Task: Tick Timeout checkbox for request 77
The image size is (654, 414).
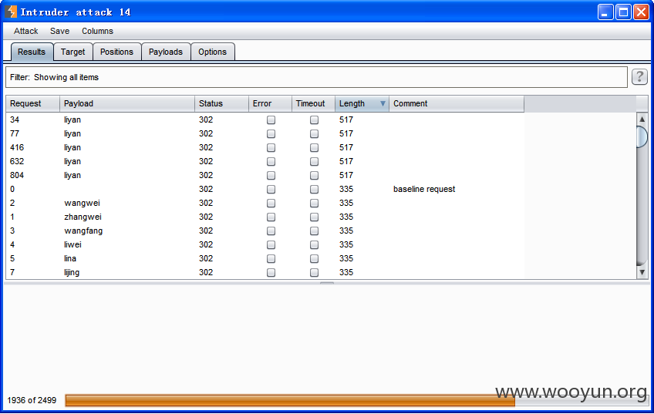Action: click(x=314, y=134)
